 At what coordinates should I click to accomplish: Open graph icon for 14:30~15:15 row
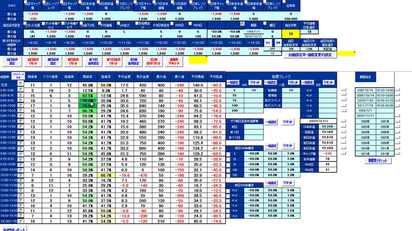20,216
